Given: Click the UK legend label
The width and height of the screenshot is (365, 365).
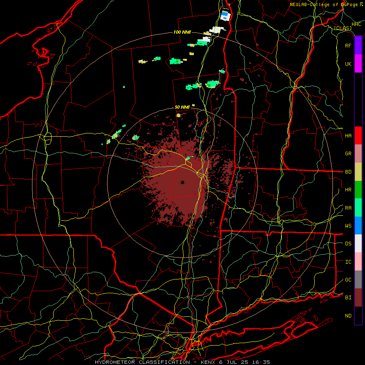Looking at the screenshot, I should pos(348,64).
